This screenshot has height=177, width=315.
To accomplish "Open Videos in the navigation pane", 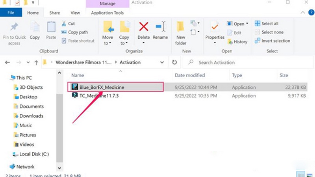I will 24,144.
